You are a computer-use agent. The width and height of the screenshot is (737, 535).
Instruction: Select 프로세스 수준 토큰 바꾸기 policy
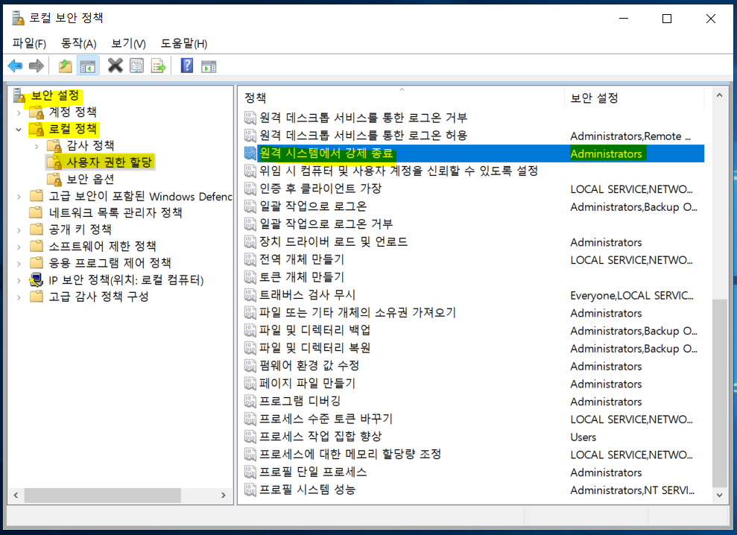pos(326,419)
